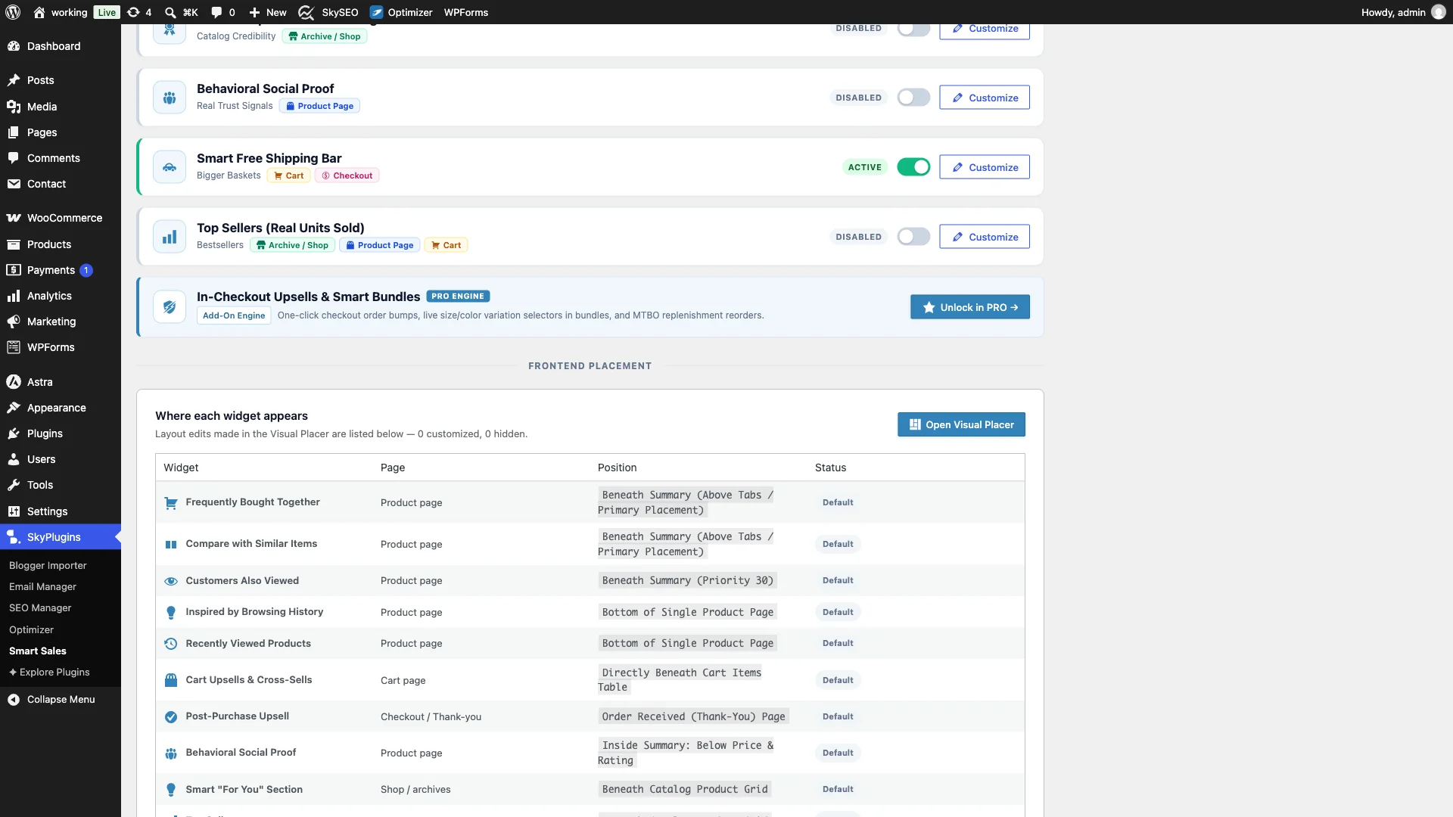Click the admin avatar icon
The image size is (1453, 817).
1439,12
